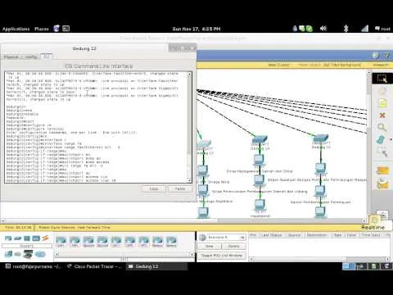
Task: Switch to the Physical tab
Action: click(11, 57)
